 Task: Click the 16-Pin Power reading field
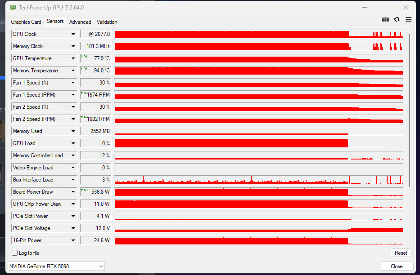95,240
